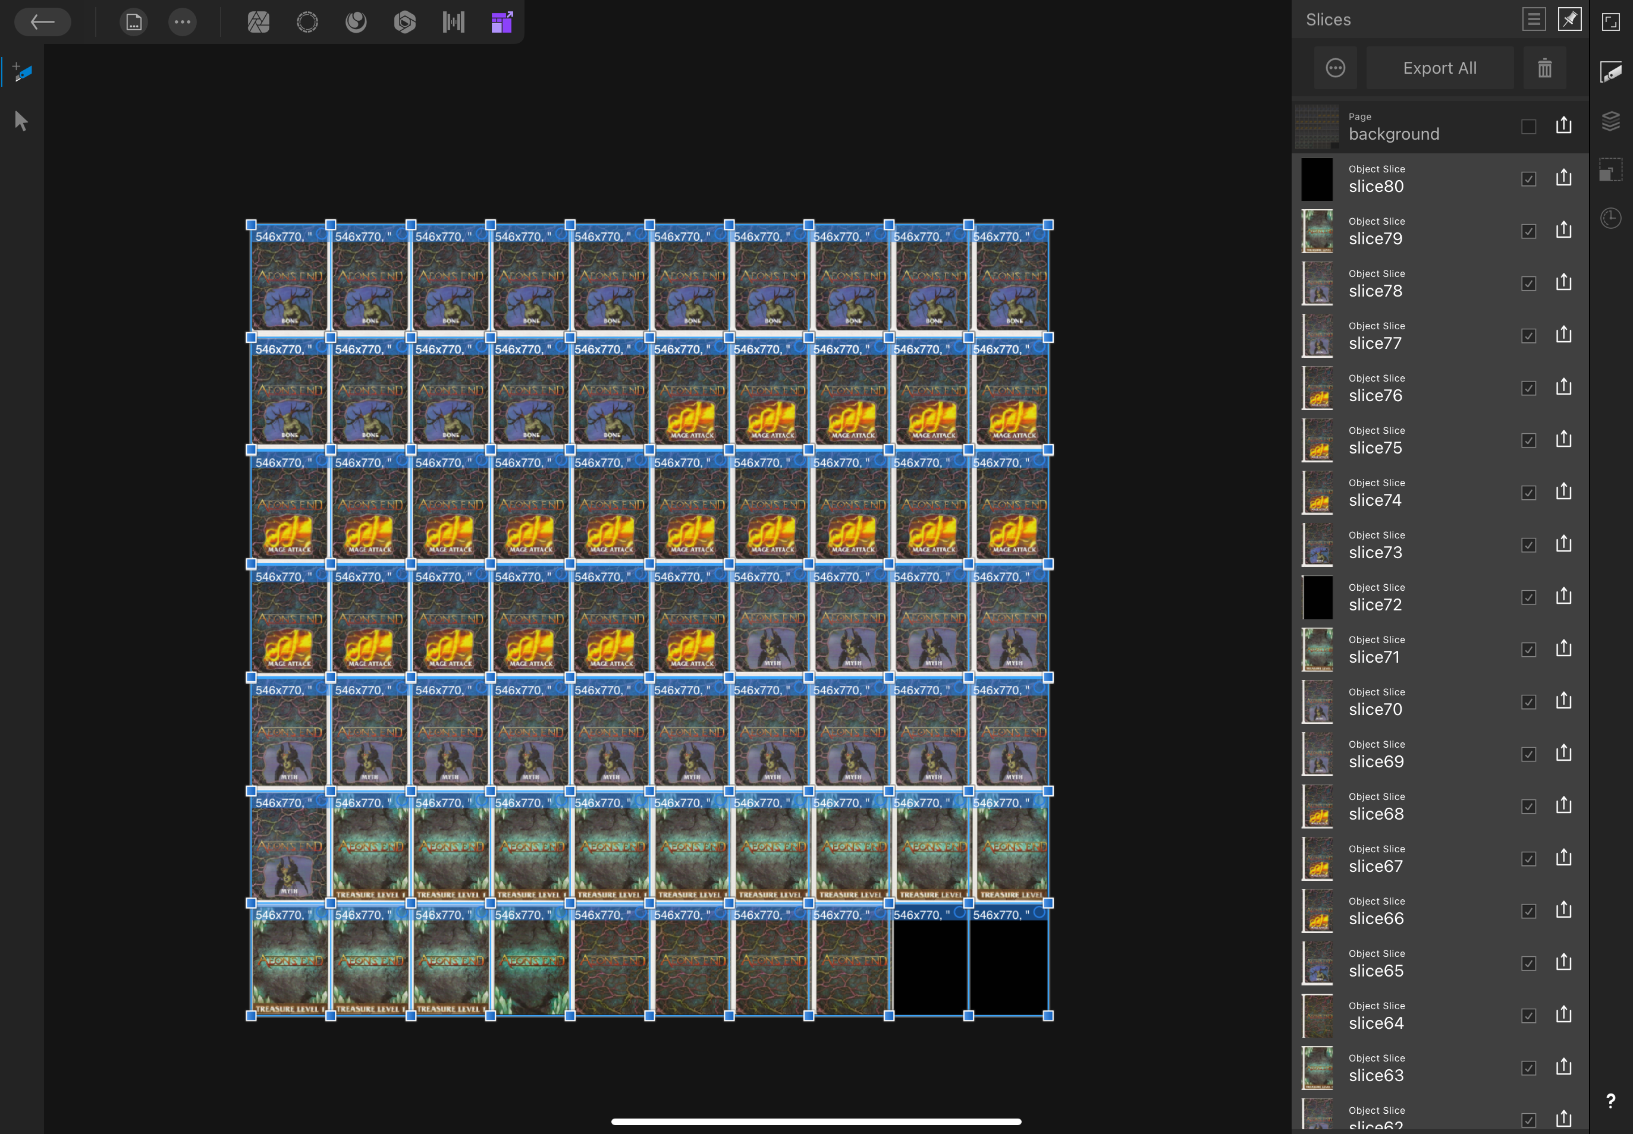The width and height of the screenshot is (1633, 1134).
Task: Select the purple Export persona icon
Action: tap(502, 22)
